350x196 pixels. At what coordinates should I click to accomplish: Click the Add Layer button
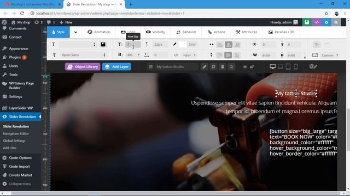tap(116, 66)
